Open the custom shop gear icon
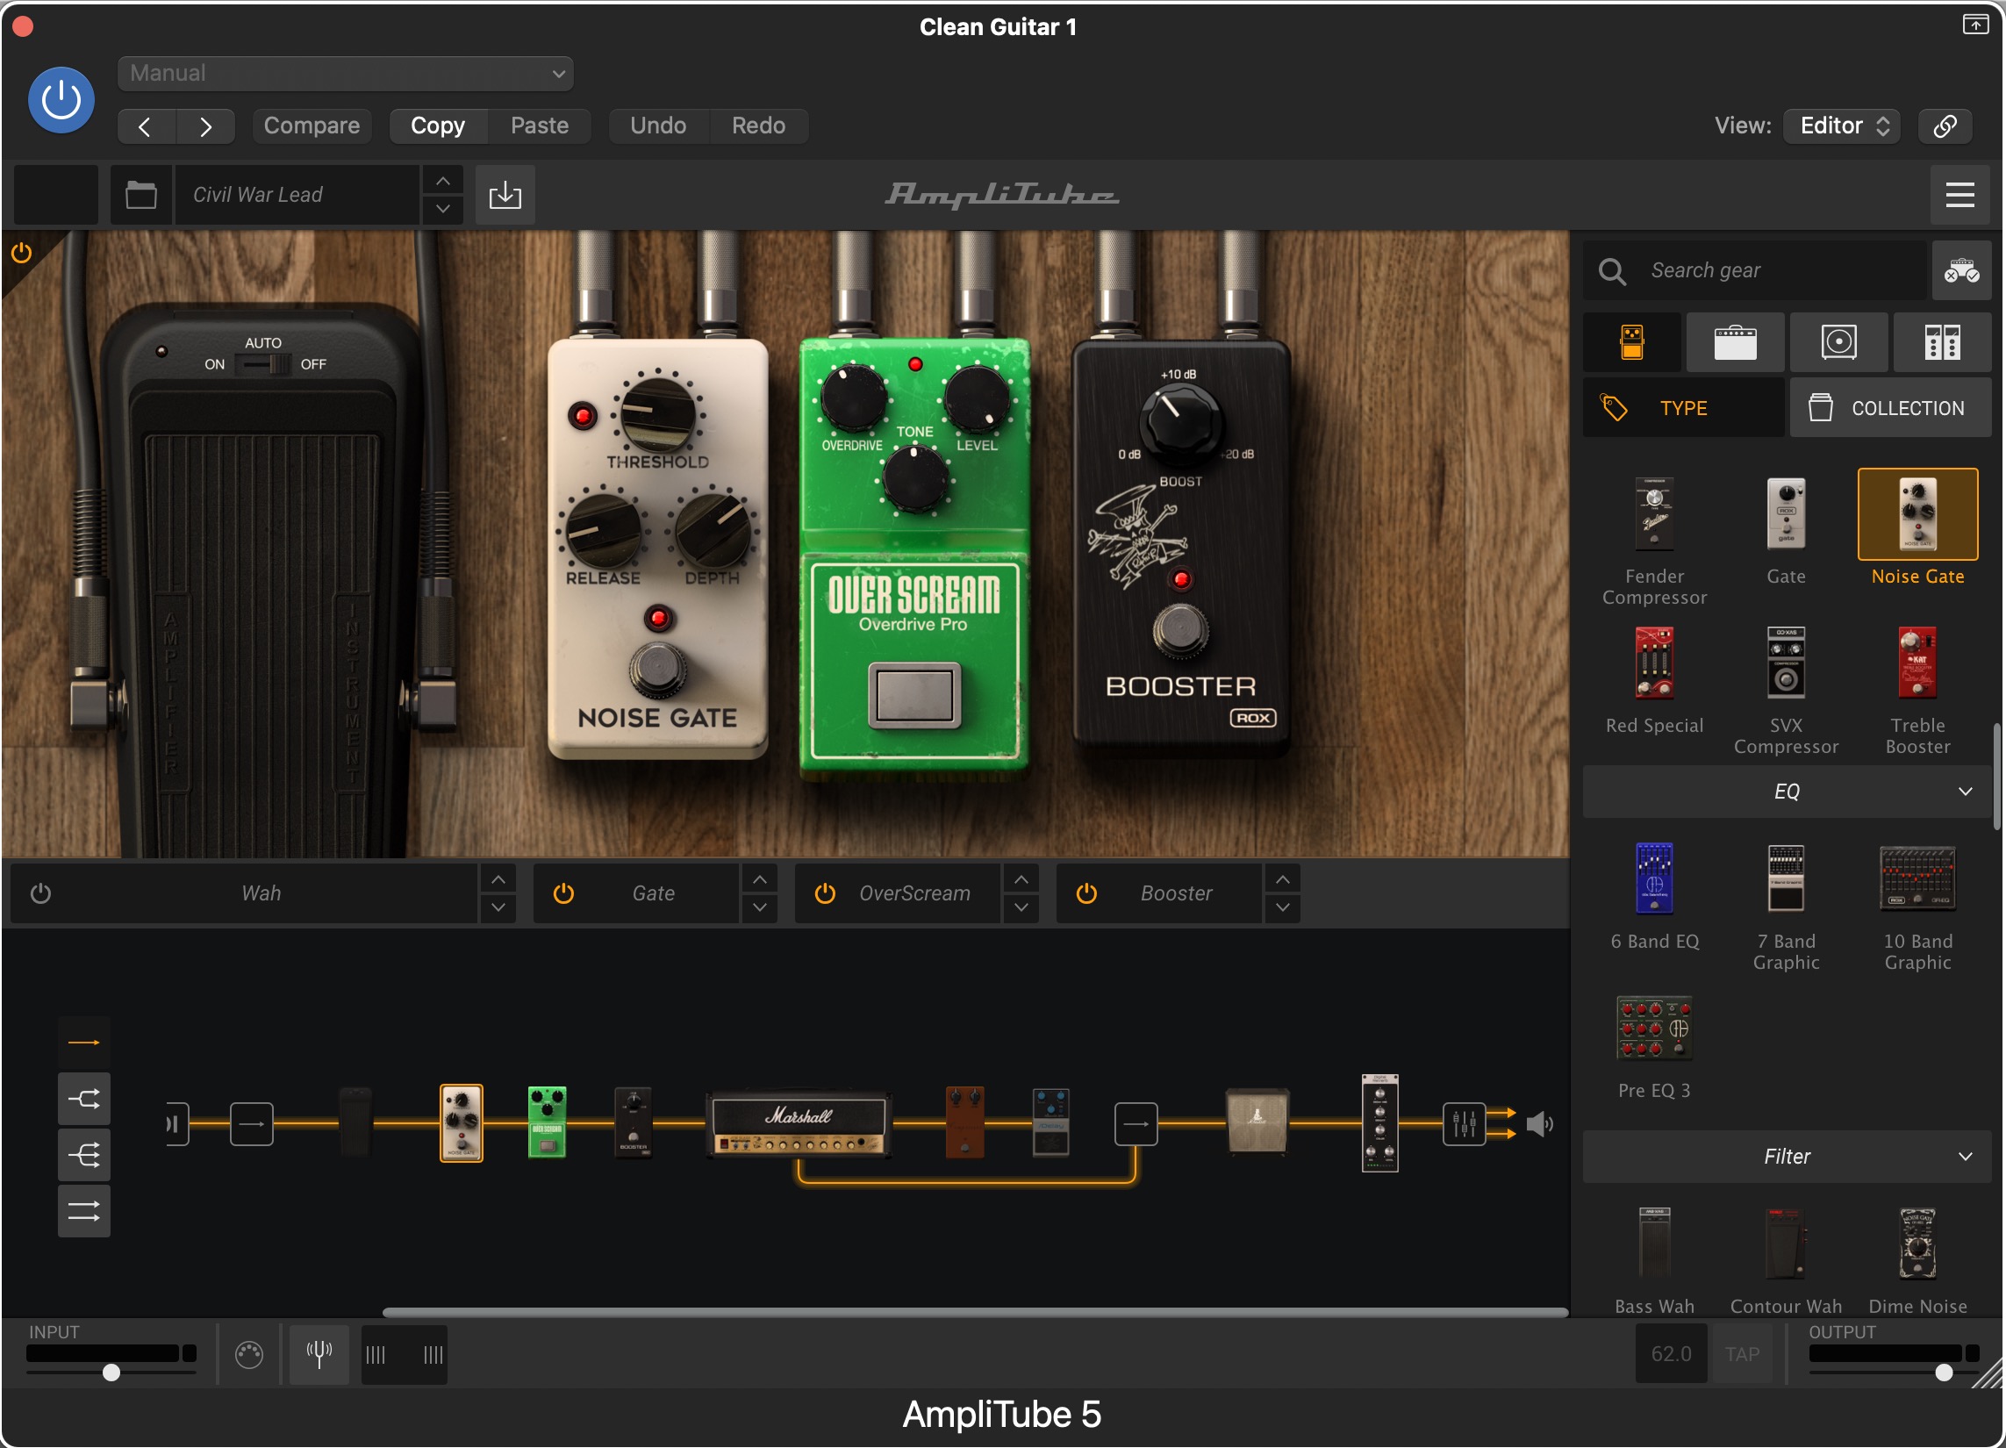2006x1448 pixels. click(x=1961, y=270)
